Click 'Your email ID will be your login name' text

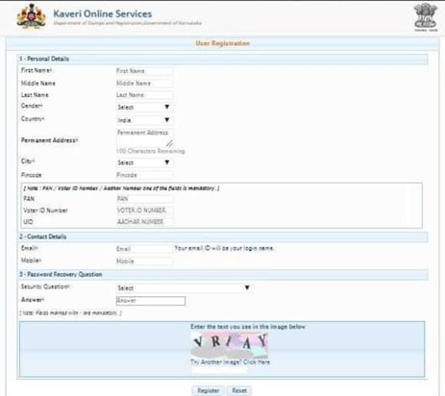(224, 248)
